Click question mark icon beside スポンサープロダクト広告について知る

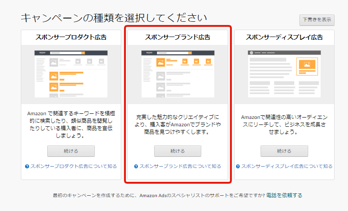(27, 166)
